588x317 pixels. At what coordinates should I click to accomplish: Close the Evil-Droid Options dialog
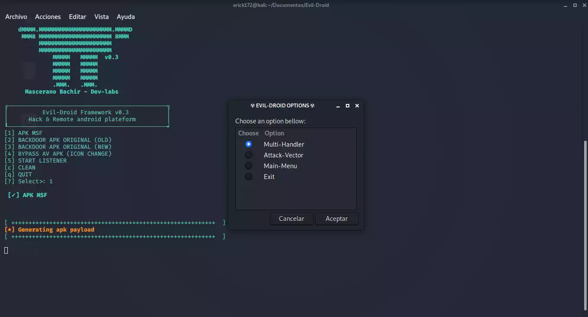357,106
